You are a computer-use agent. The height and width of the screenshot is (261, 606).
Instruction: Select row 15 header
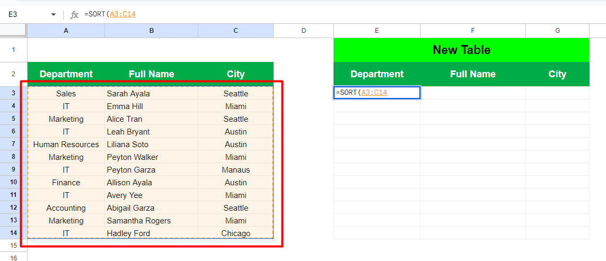point(14,245)
